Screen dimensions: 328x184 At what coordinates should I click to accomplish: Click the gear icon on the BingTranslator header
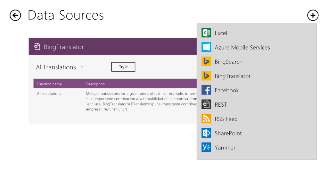pyautogui.click(x=37, y=46)
